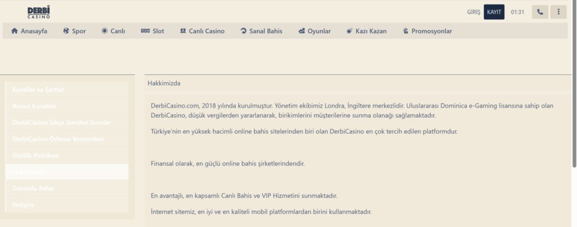577x227 pixels.
Task: Click the page vertical scrollbar
Action: (574, 84)
